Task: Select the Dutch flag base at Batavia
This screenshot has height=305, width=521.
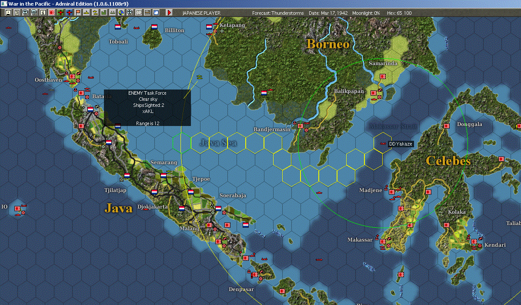Action: (90, 109)
